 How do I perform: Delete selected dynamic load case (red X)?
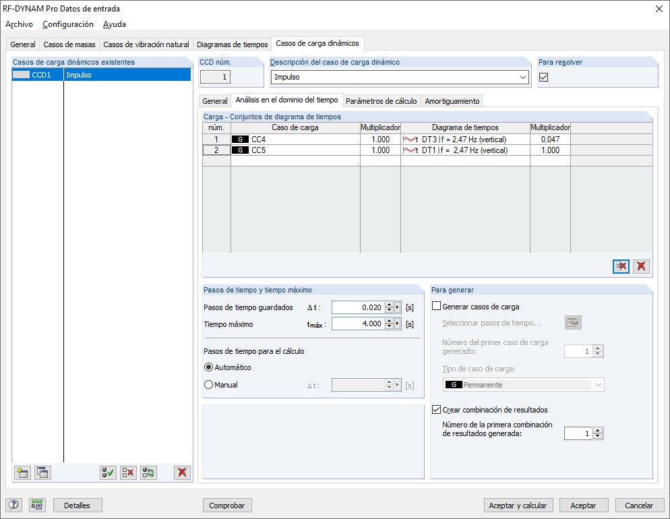(182, 472)
